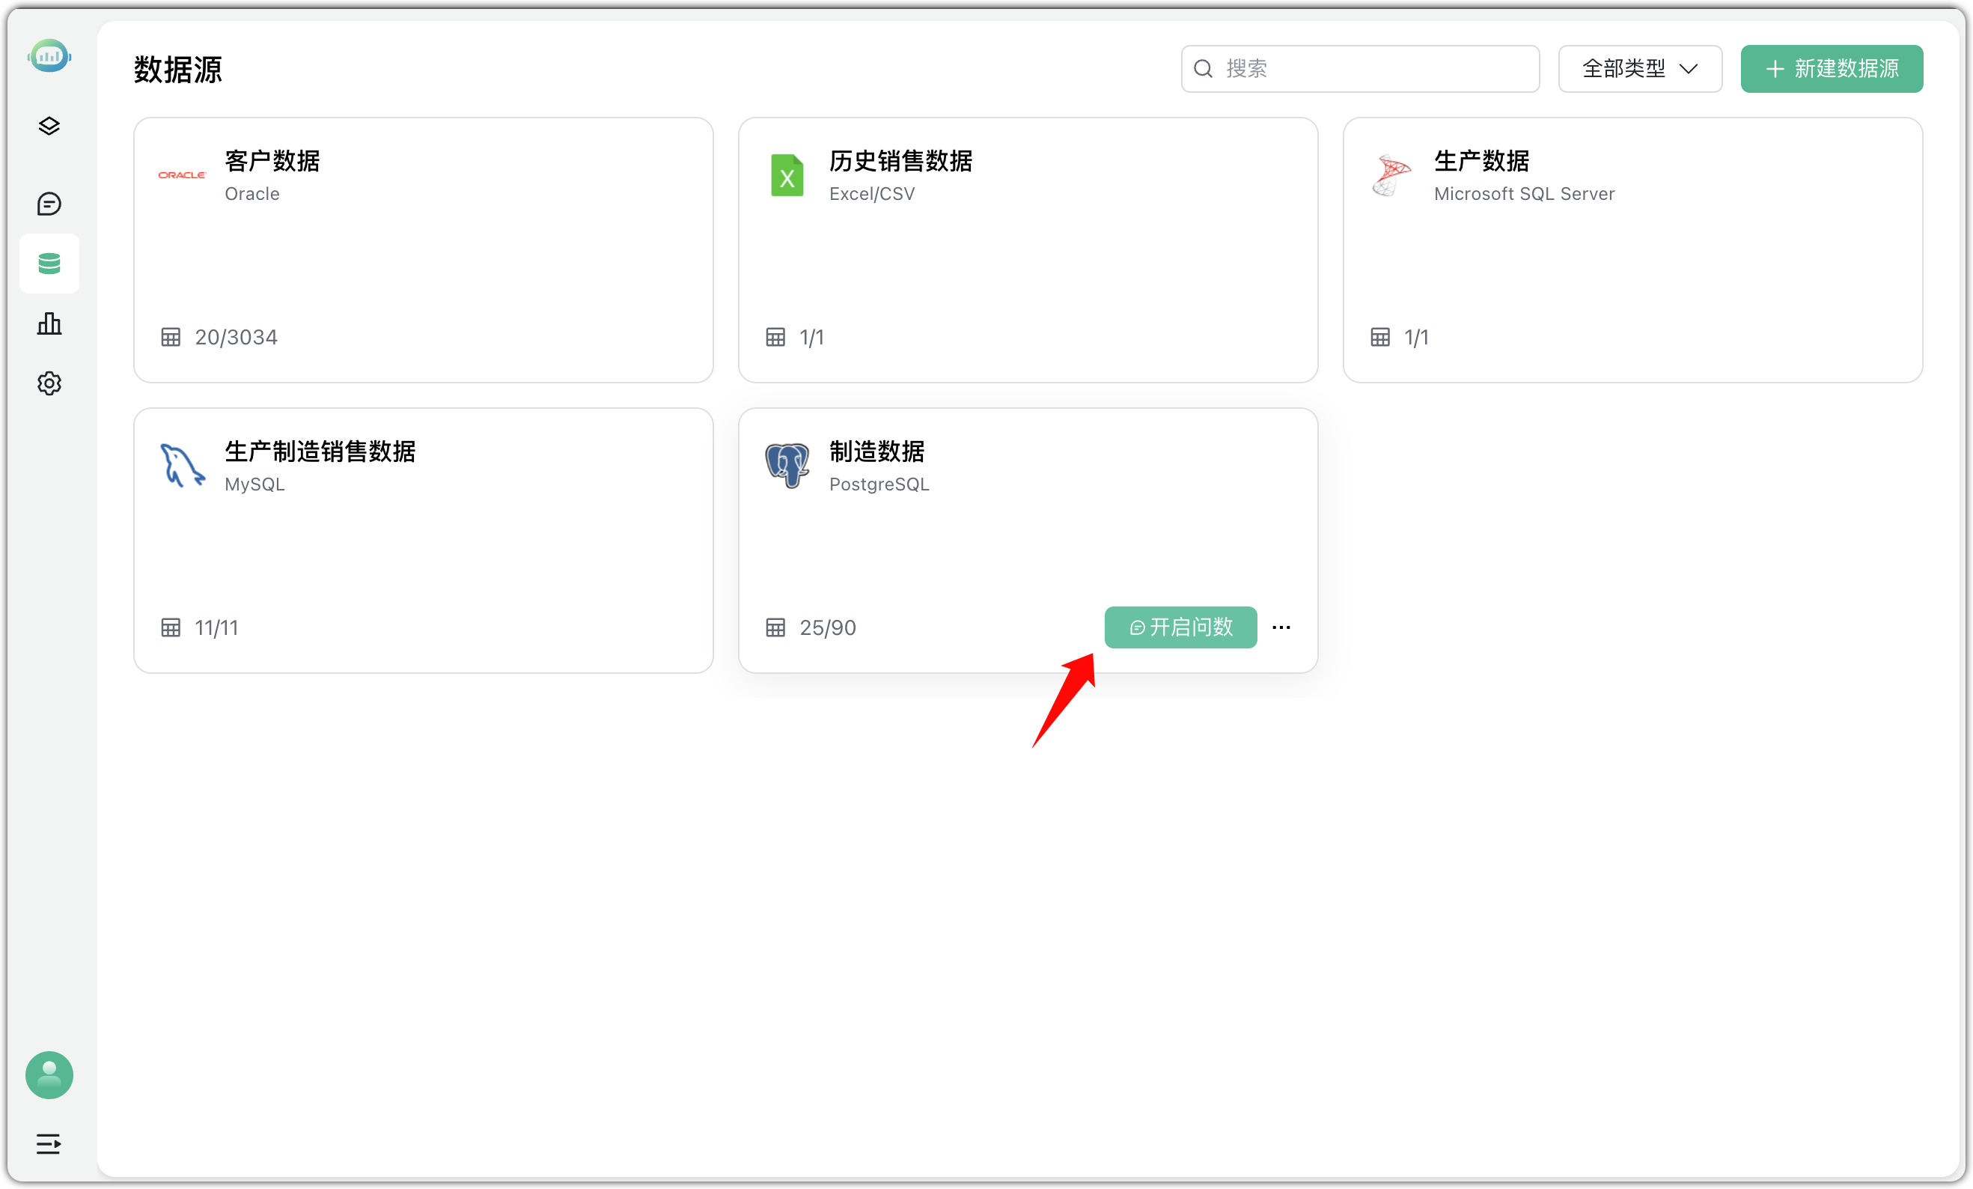The height and width of the screenshot is (1189, 1973).
Task: Click the app logo at top left
Action: [49, 55]
